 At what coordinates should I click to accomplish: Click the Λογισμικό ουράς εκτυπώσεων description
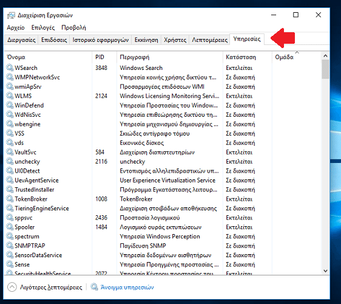coord(161,227)
